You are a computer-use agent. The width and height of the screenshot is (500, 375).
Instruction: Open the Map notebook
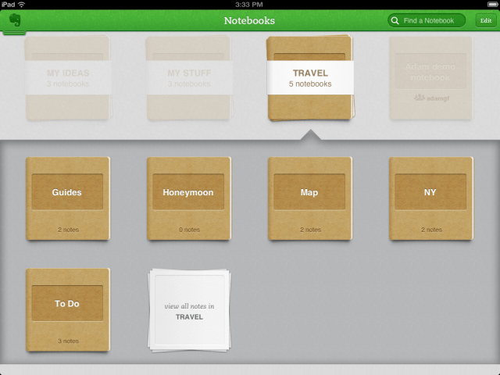pyautogui.click(x=309, y=198)
